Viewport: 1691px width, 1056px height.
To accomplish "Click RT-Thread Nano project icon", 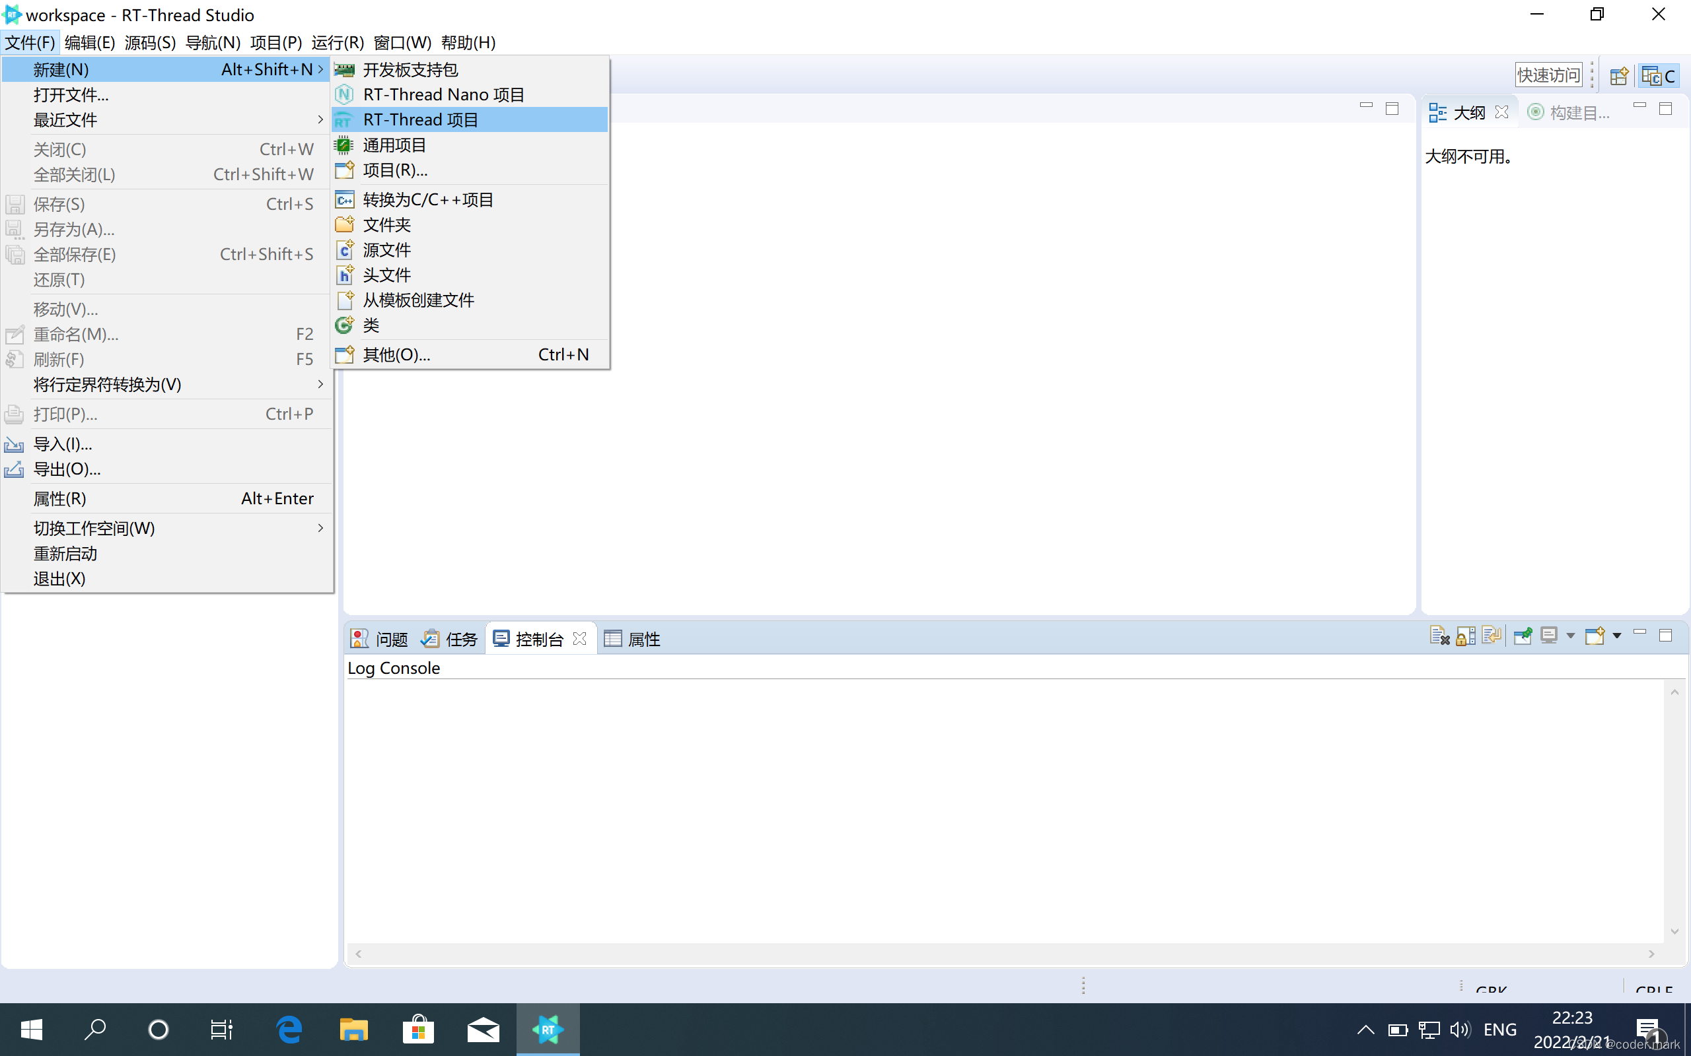I will [345, 94].
